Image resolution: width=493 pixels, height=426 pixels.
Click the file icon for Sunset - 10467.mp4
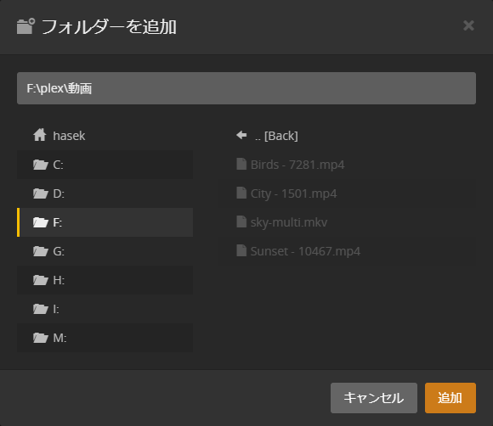[x=241, y=250]
